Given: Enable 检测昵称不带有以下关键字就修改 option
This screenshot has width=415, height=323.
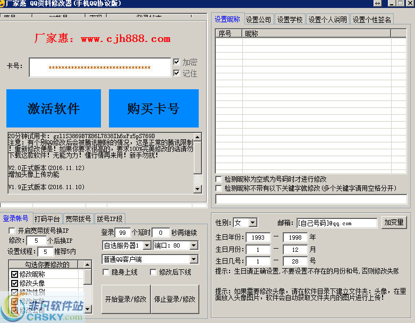Looking at the screenshot, I should (x=218, y=189).
